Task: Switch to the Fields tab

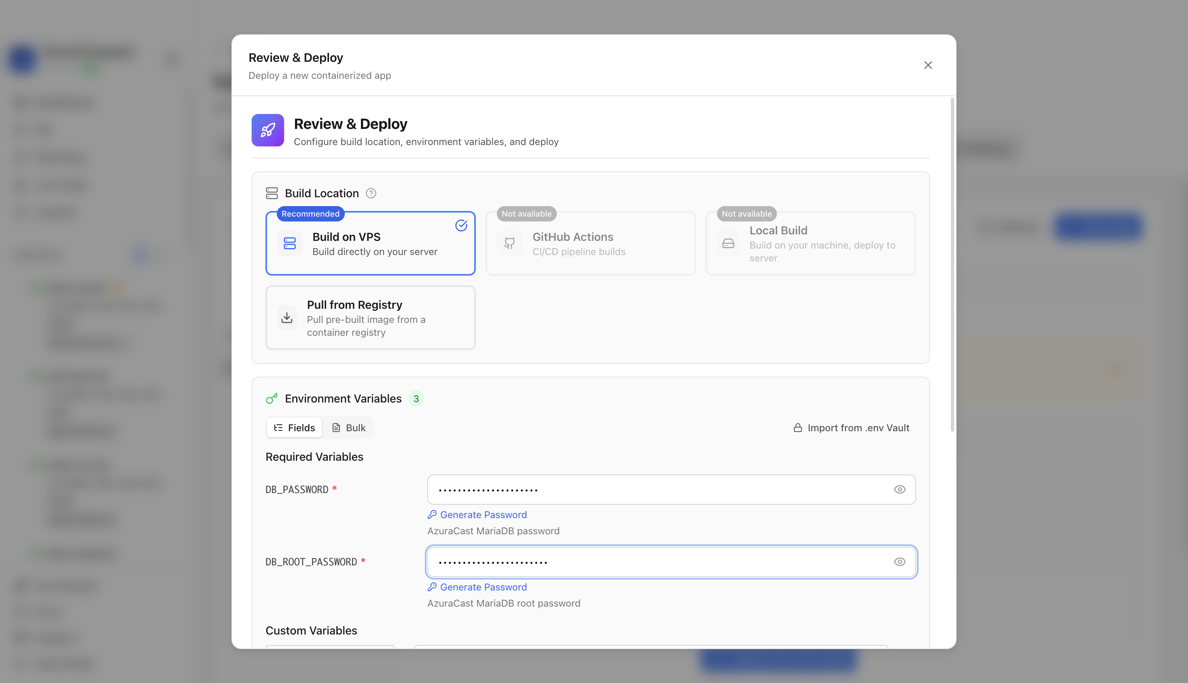Action: click(295, 428)
